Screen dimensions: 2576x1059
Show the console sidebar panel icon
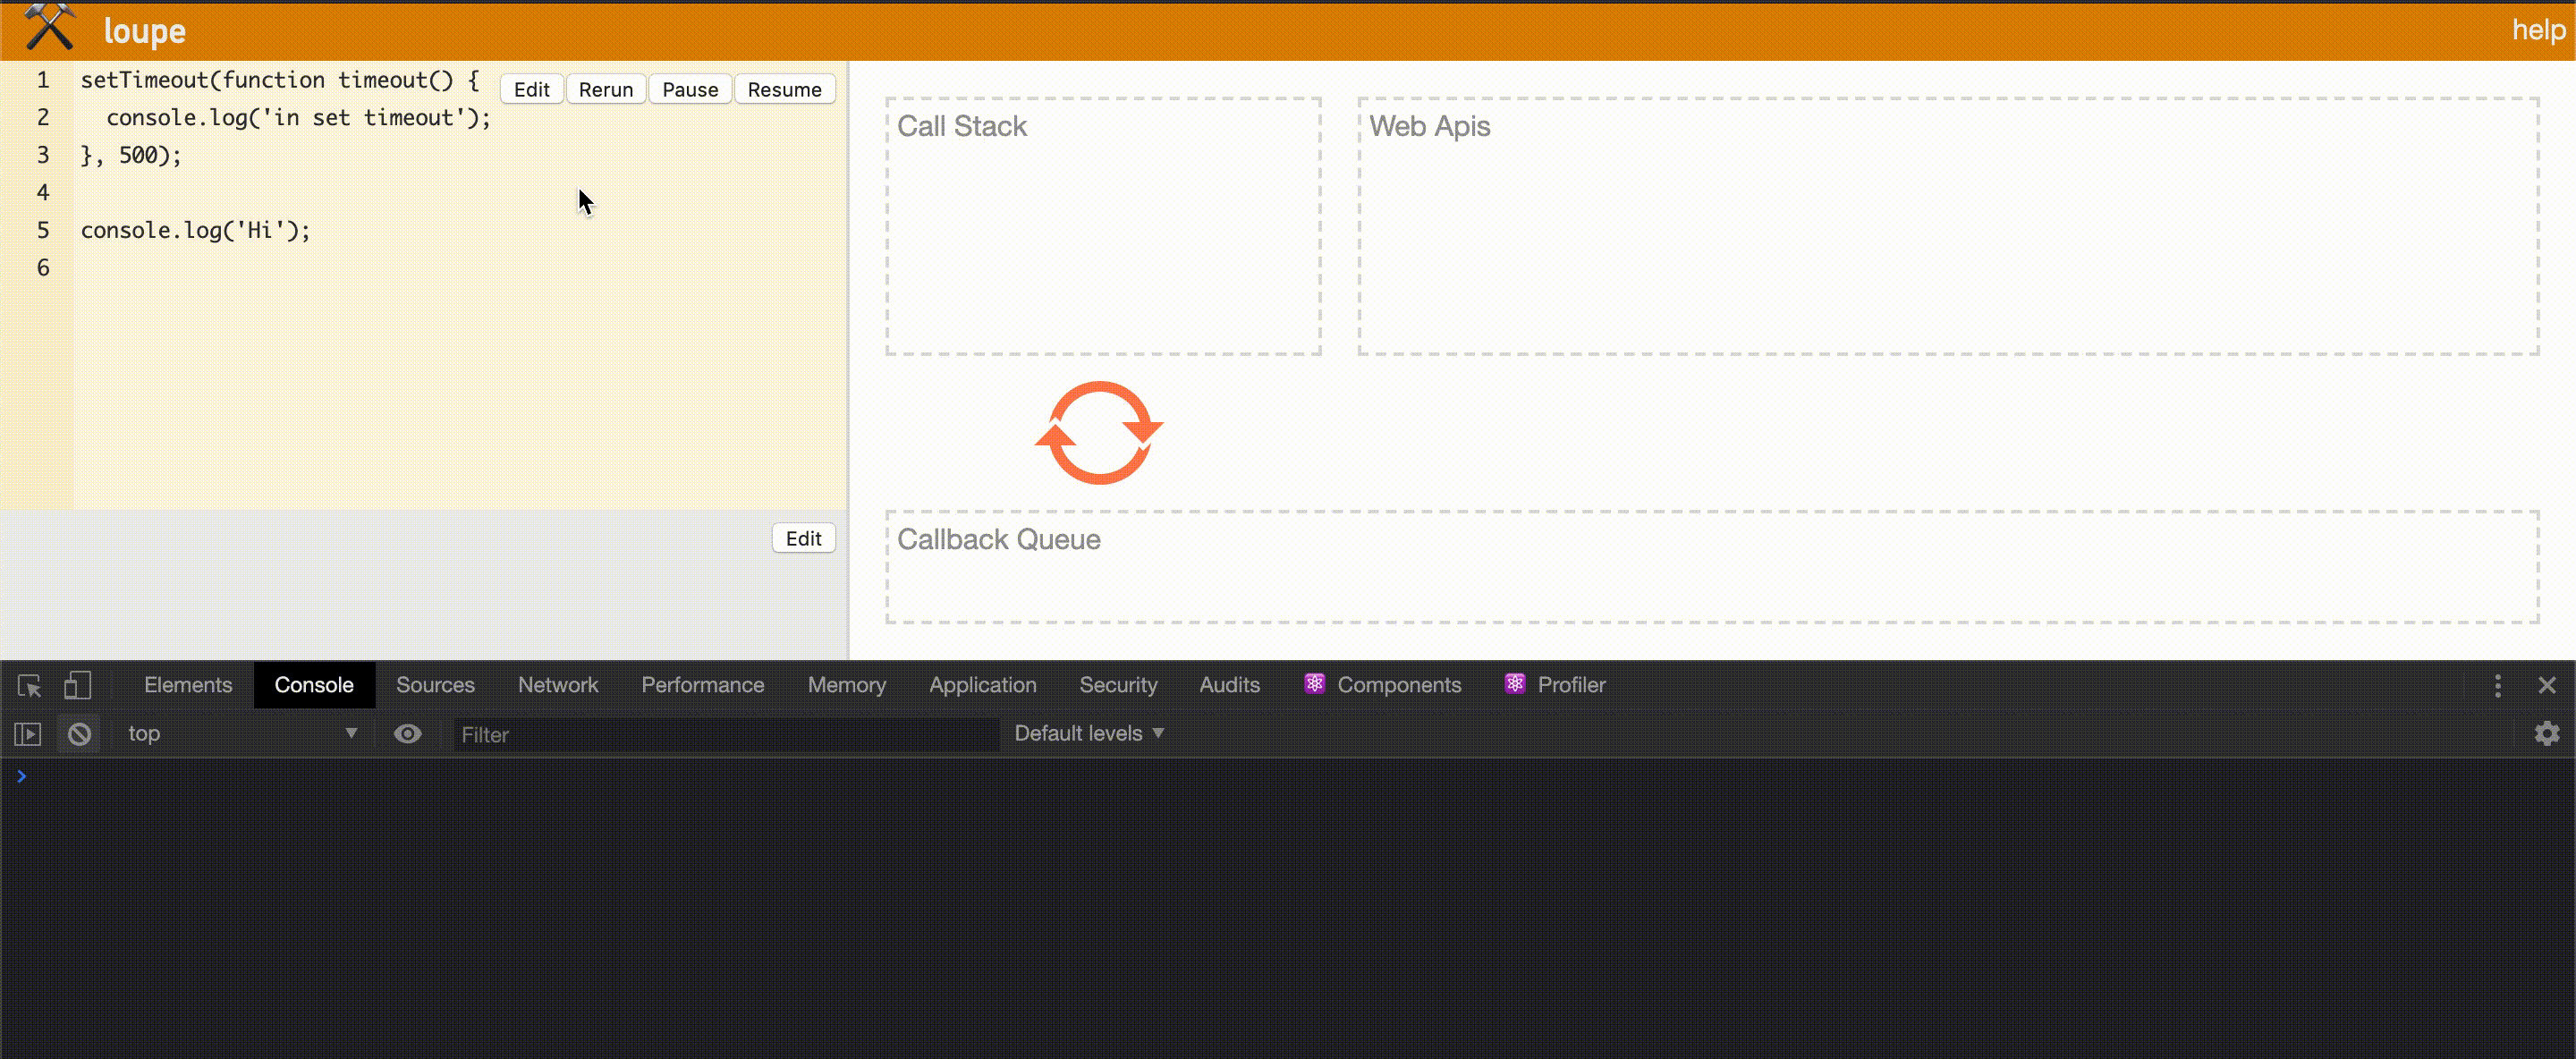click(28, 734)
